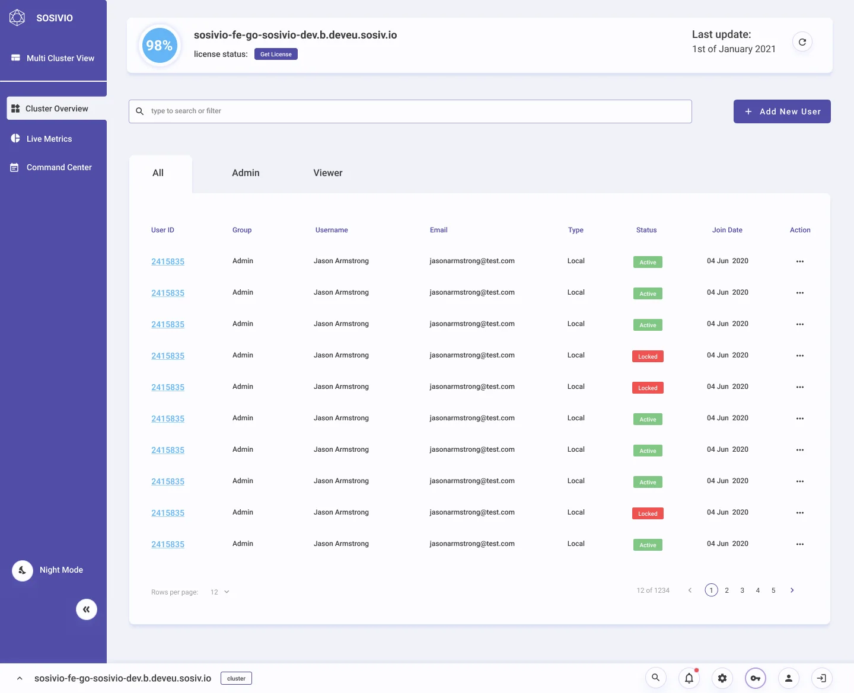The image size is (854, 693).
Task: Select the All tab
Action: [x=160, y=174]
